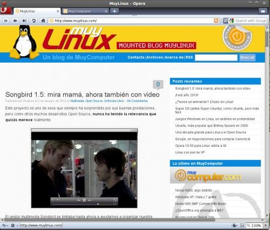Open post 'Opera 10.50 para Linux'
The height and width of the screenshot is (230, 270).
[x=201, y=146]
